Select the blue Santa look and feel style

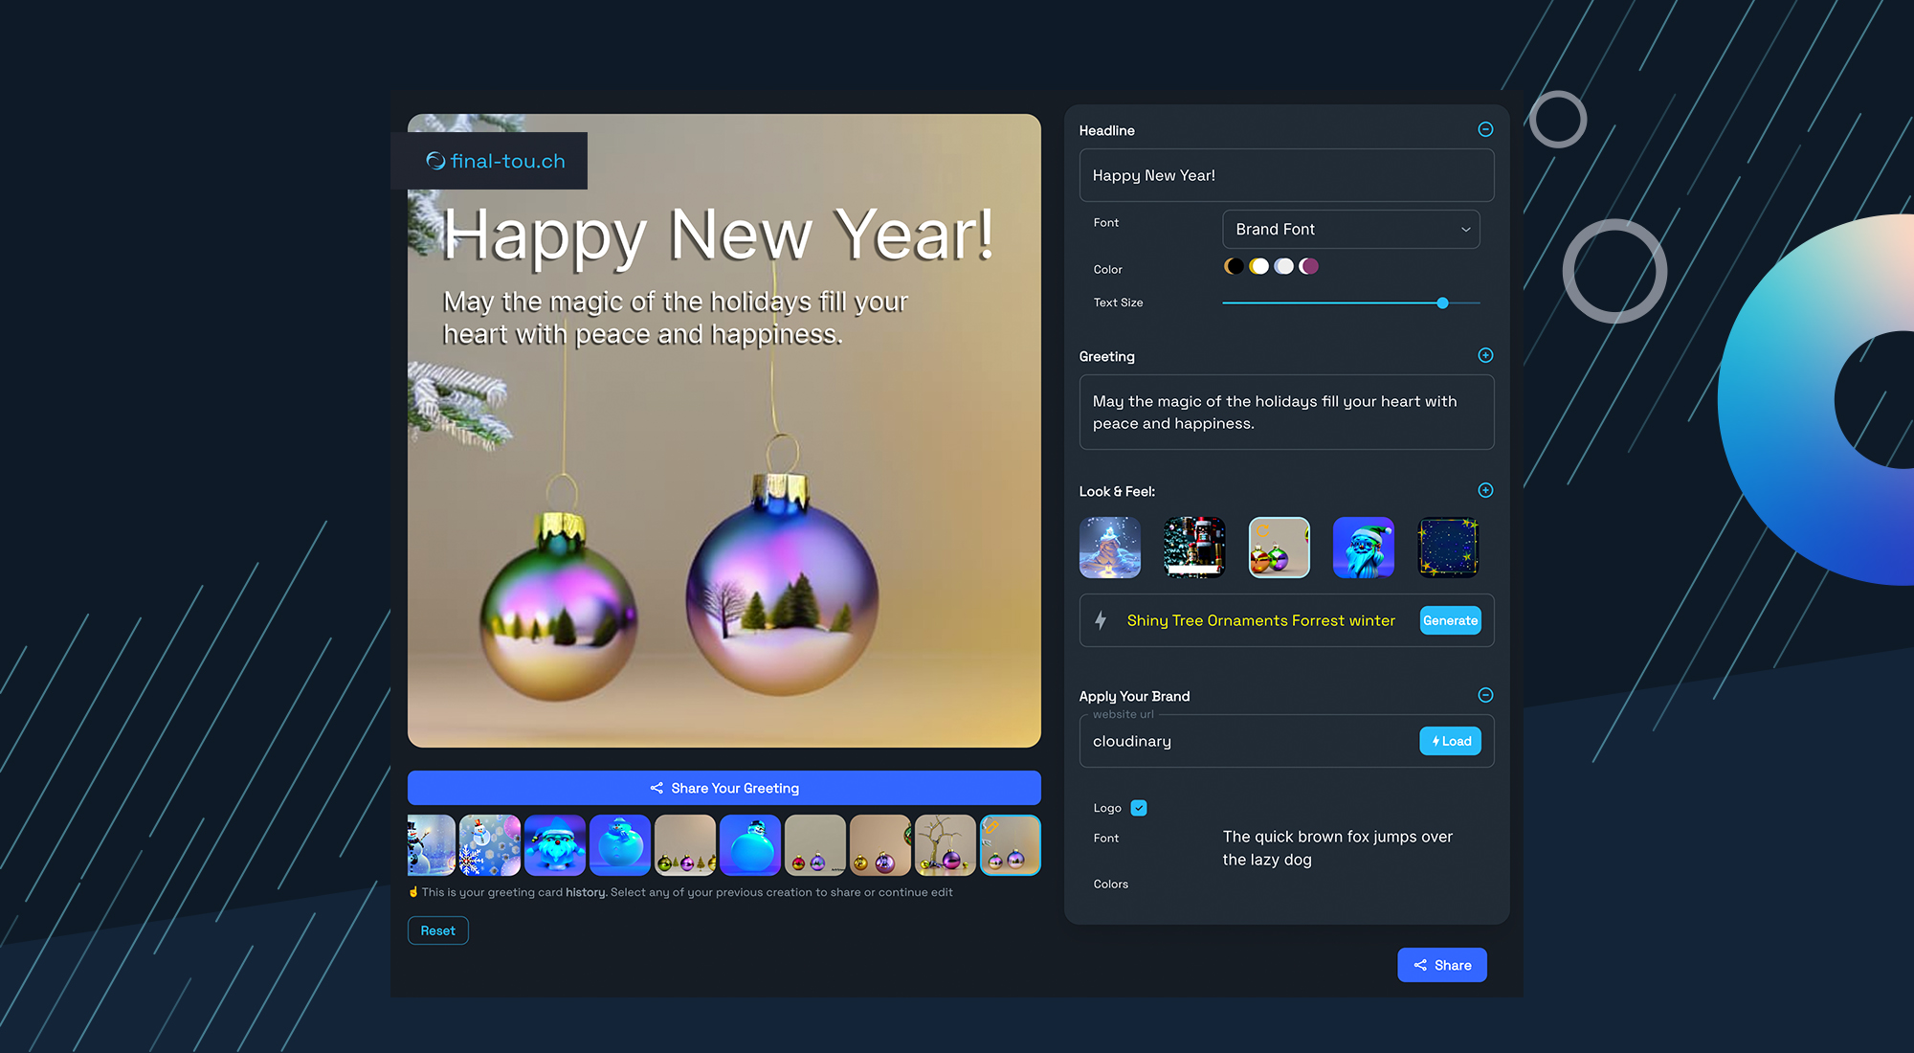1363,547
